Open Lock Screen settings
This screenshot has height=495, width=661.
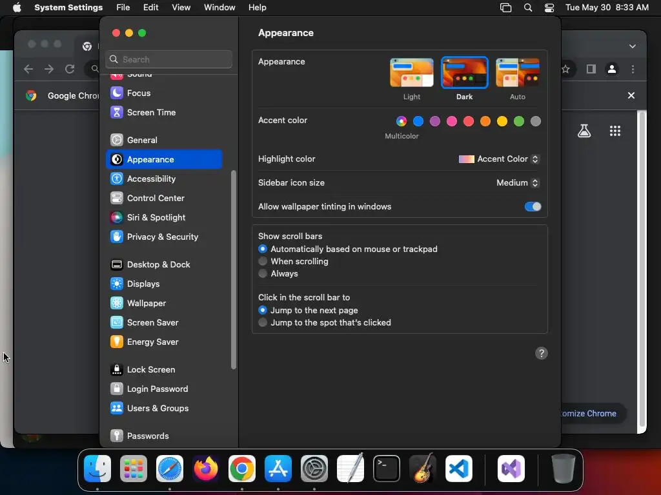click(164, 370)
